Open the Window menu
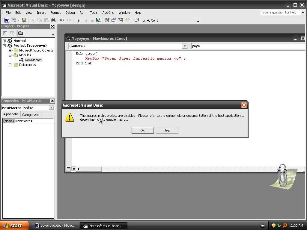Image resolution: width=307 pixels, height=230 pixels. pos(124,13)
